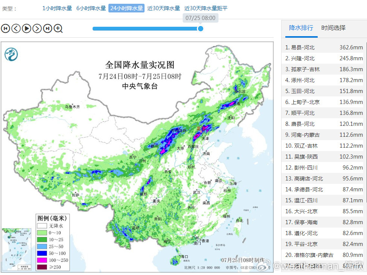Select ranking row 彭州-四川

(x=323, y=168)
